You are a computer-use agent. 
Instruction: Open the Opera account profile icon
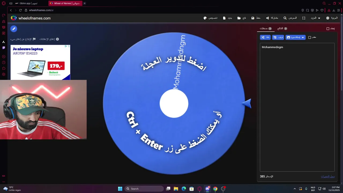(x=329, y=10)
